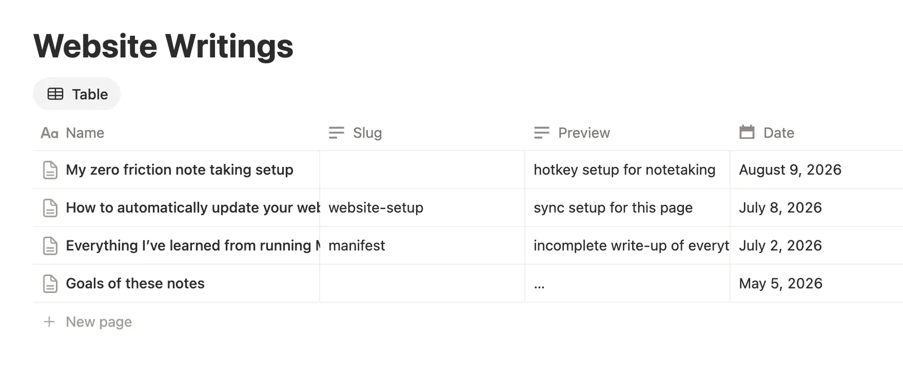Click the August 9, 2026 date cell

[x=817, y=170]
